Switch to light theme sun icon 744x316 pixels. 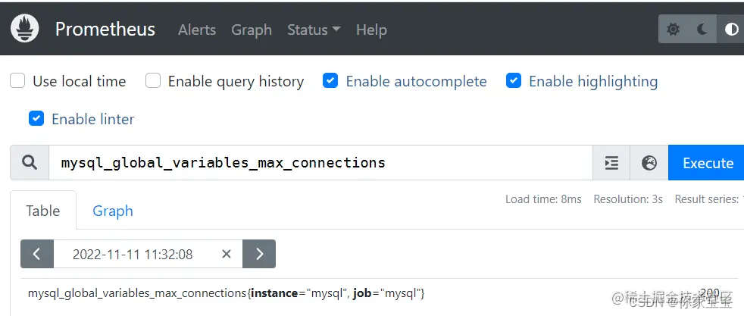click(673, 30)
